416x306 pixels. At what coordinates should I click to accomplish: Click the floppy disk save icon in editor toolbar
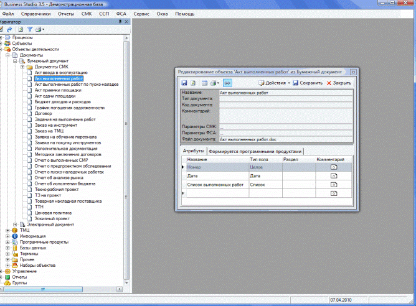(x=184, y=83)
